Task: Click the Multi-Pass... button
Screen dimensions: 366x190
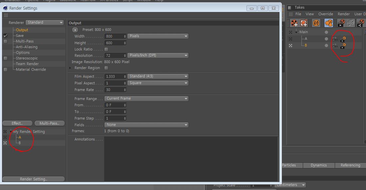Action: 50,123
